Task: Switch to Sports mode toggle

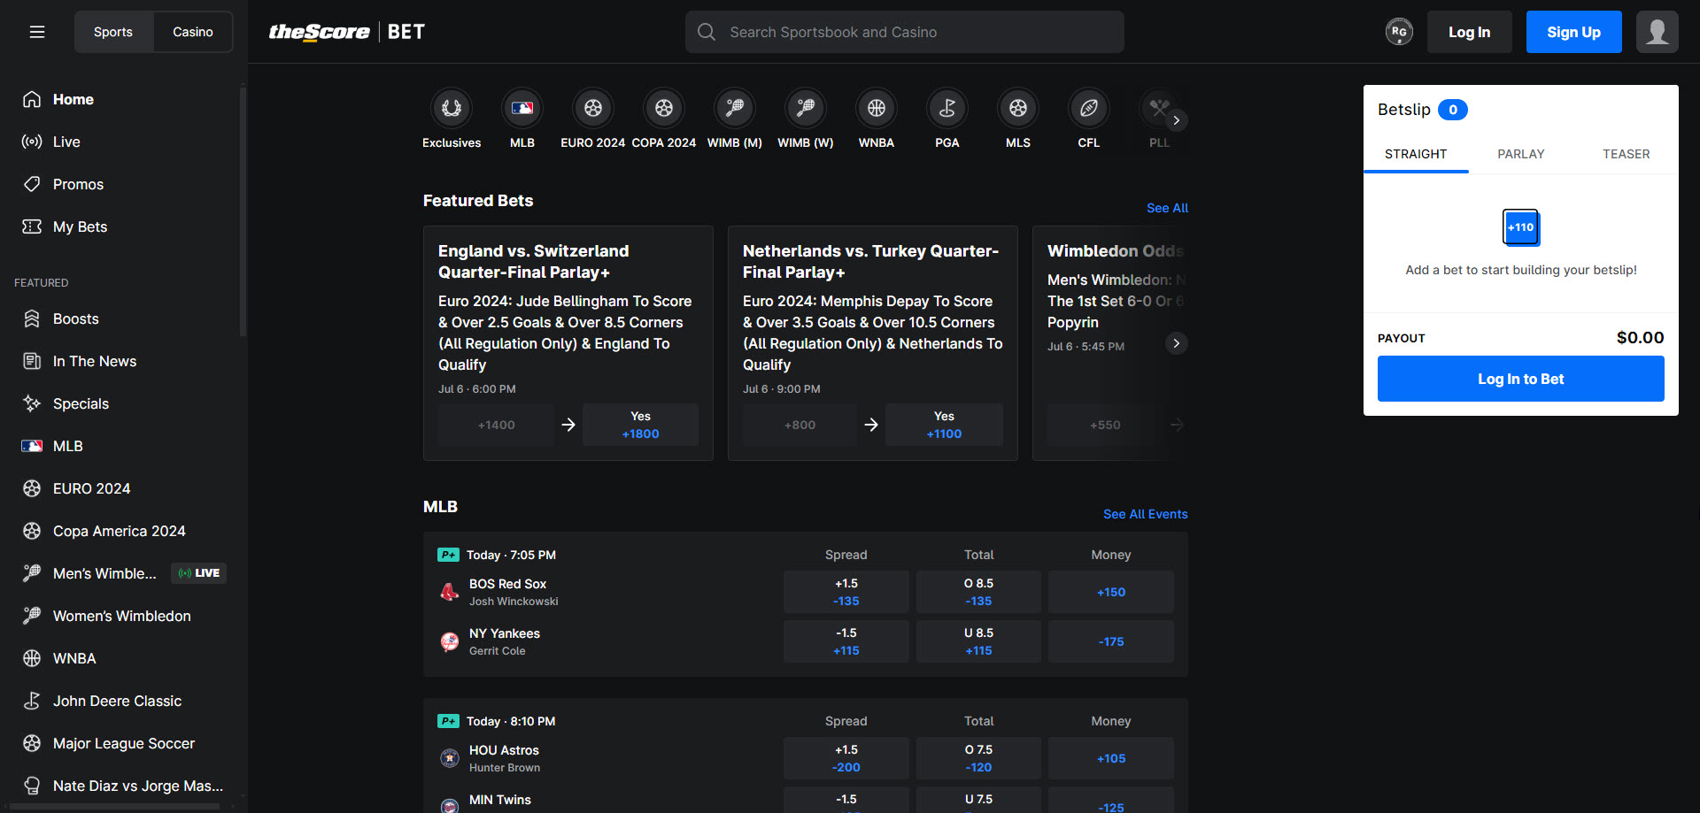Action: 113,32
